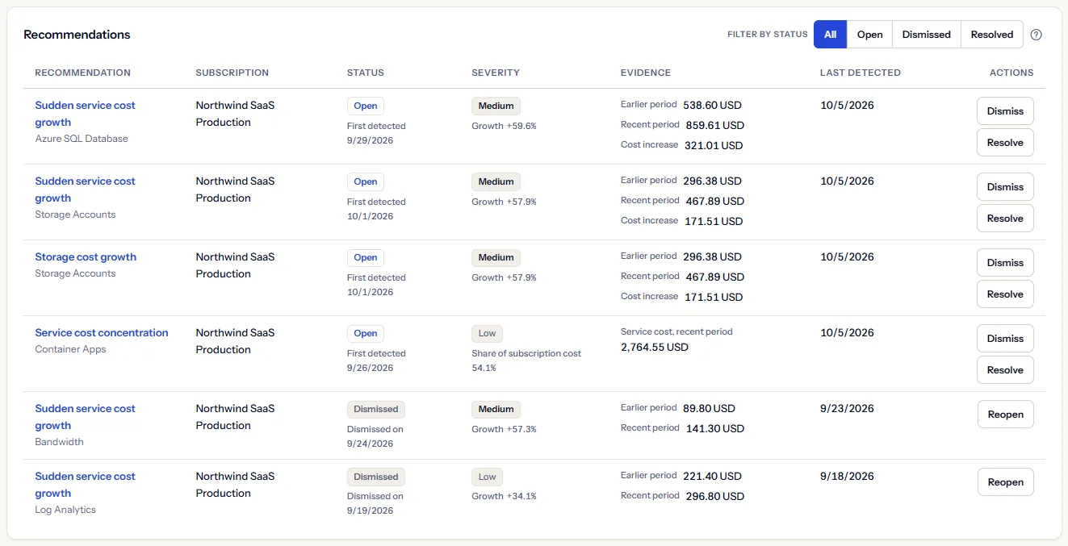The image size is (1068, 546).
Task: Click the Share of subscription cost 54.1% text
Action: 526,361
